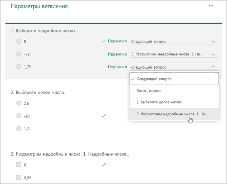Choose '2. Выберите целое число.' in the list
Image resolution: width=227 pixels, height=184 pixels.
174,102
